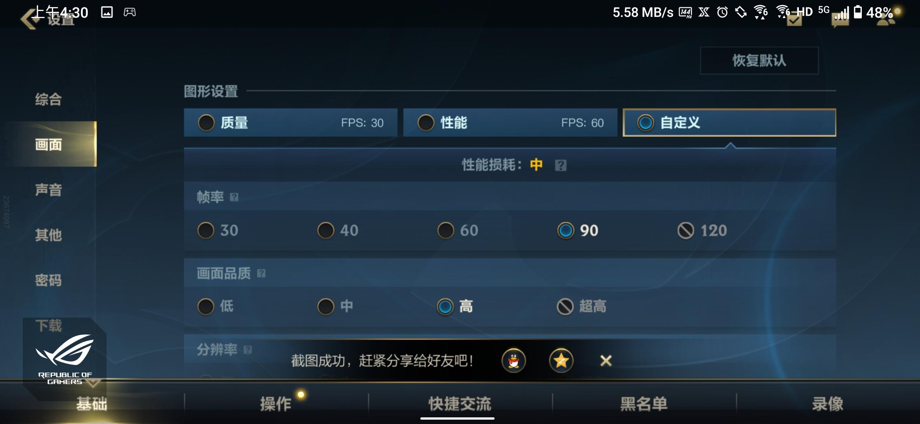Open help icon beside 画面品质
Screen dimensions: 920x424
(261, 274)
